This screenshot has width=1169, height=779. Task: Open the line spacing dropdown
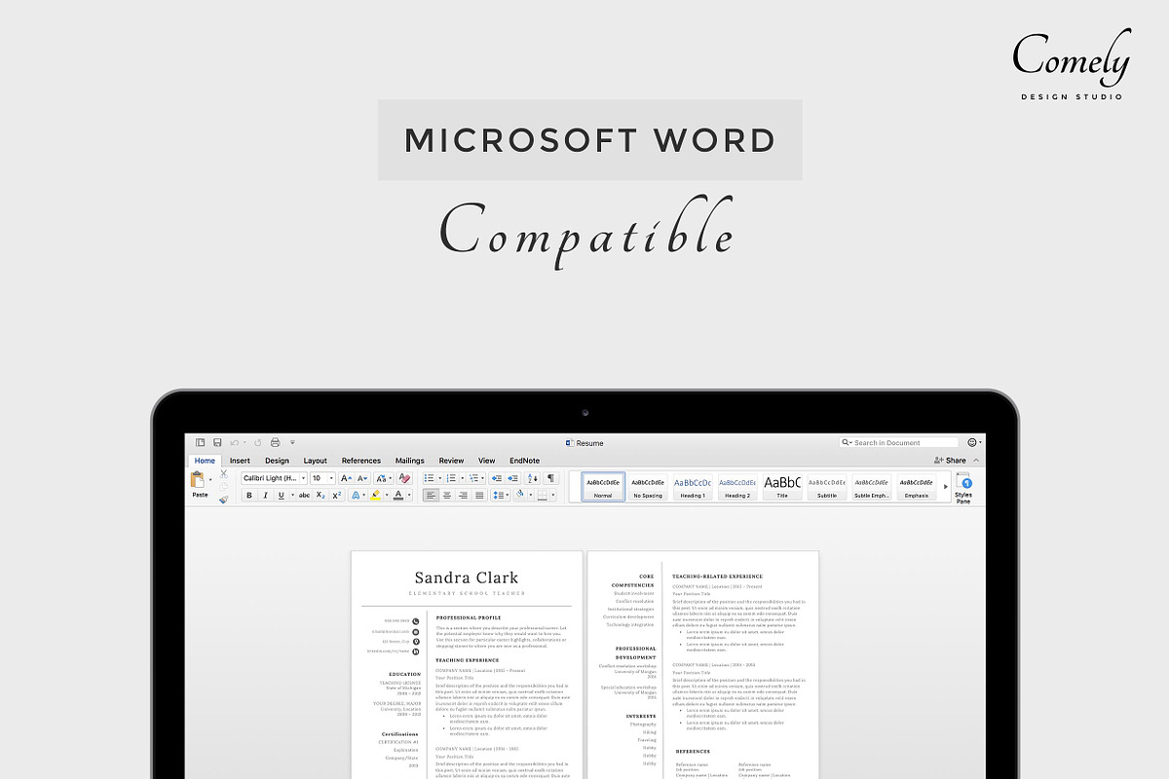coord(501,495)
